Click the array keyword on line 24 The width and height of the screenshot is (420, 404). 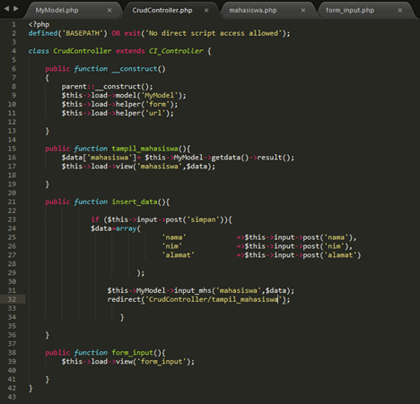126,228
